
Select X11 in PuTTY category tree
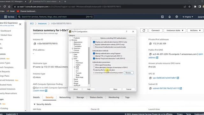77,71
